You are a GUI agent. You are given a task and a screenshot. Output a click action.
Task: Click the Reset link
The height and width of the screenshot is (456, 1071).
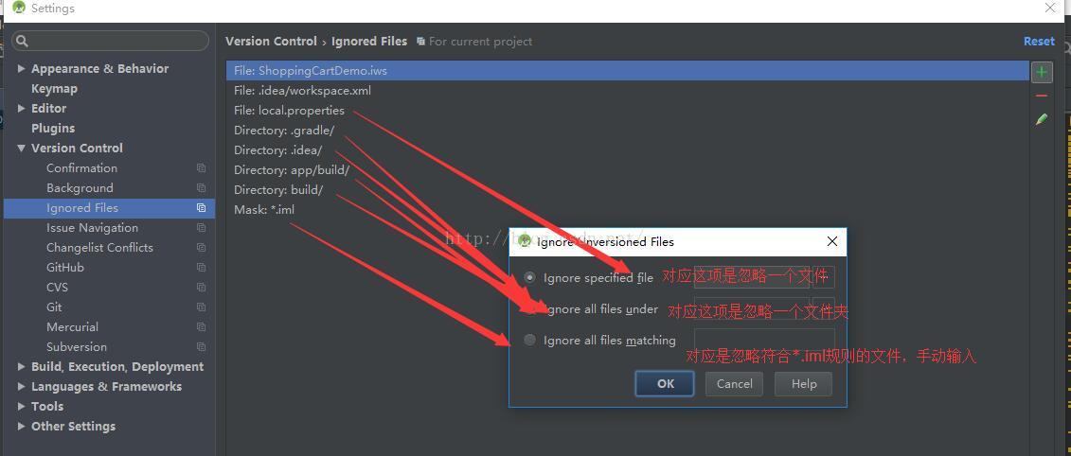click(1039, 41)
